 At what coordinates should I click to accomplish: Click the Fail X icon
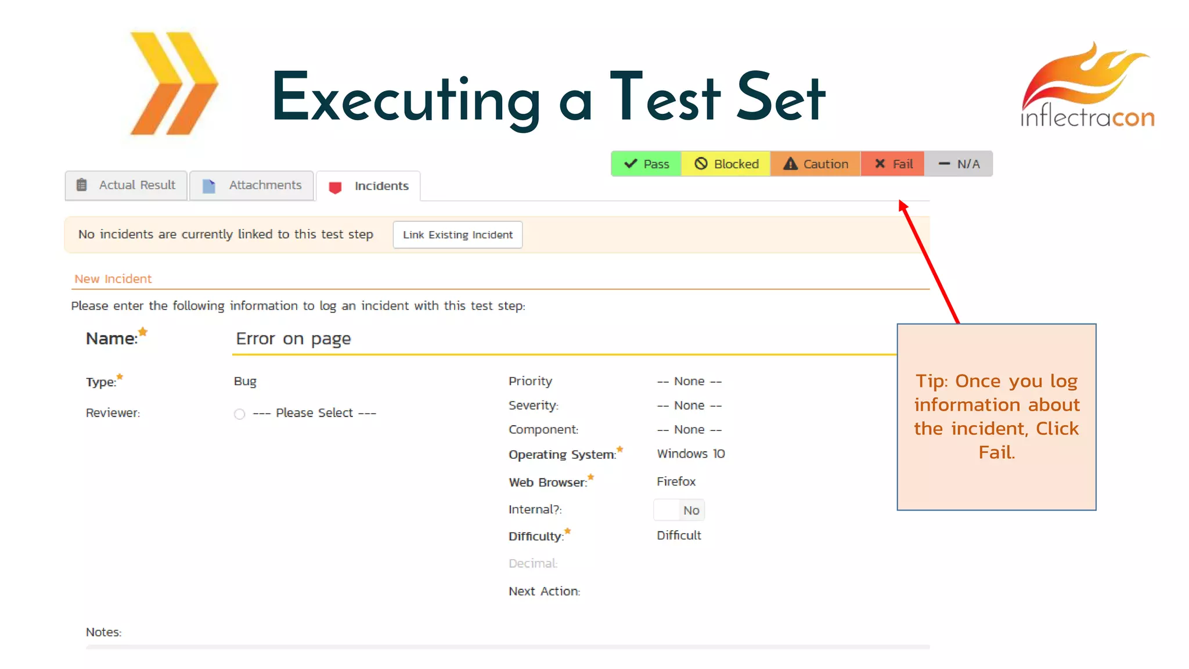tap(880, 164)
